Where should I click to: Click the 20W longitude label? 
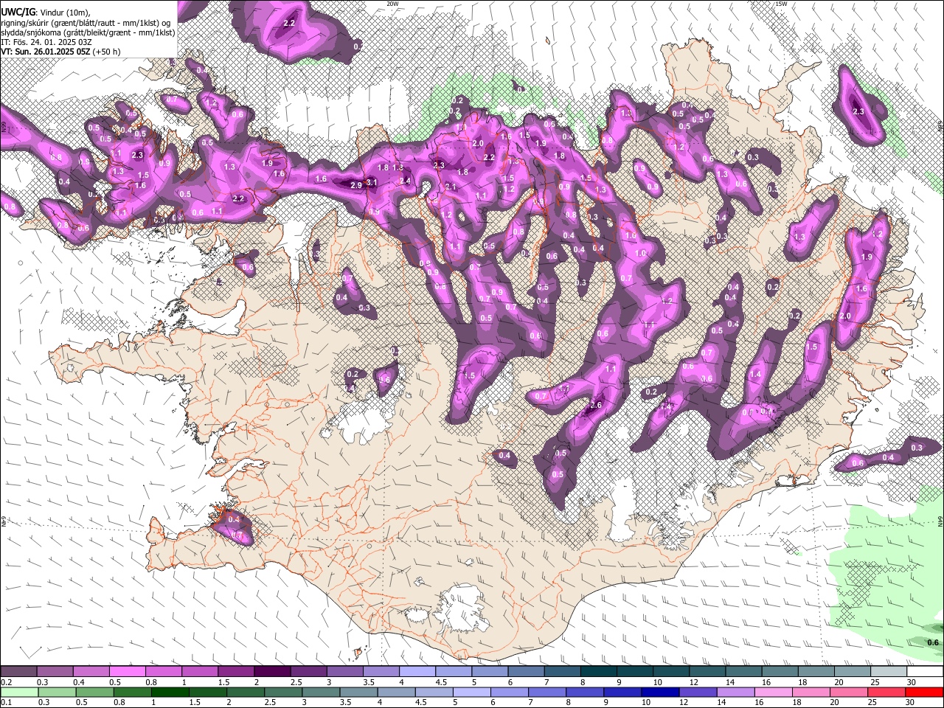(392, 4)
